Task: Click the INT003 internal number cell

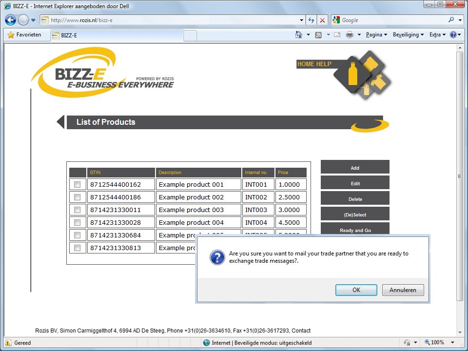Action: click(258, 210)
